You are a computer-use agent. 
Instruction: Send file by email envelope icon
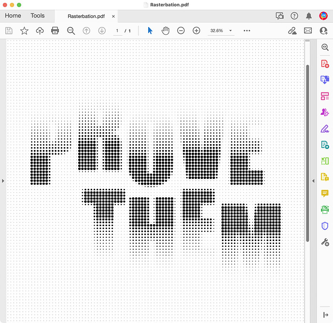pyautogui.click(x=308, y=31)
